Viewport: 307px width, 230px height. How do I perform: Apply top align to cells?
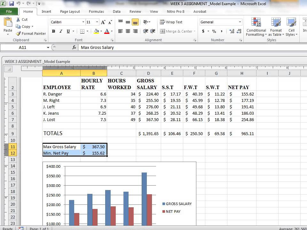point(121,22)
